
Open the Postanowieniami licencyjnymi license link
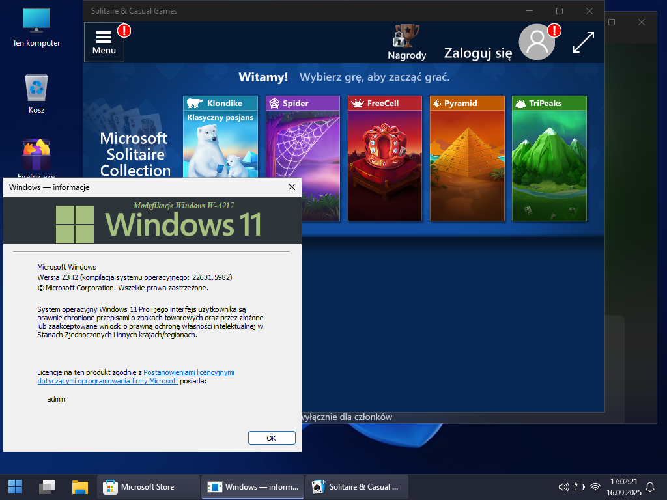(x=189, y=372)
